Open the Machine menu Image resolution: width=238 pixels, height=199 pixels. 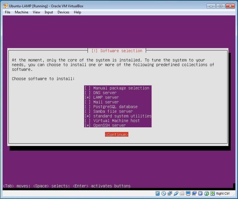pyautogui.click(x=22, y=12)
